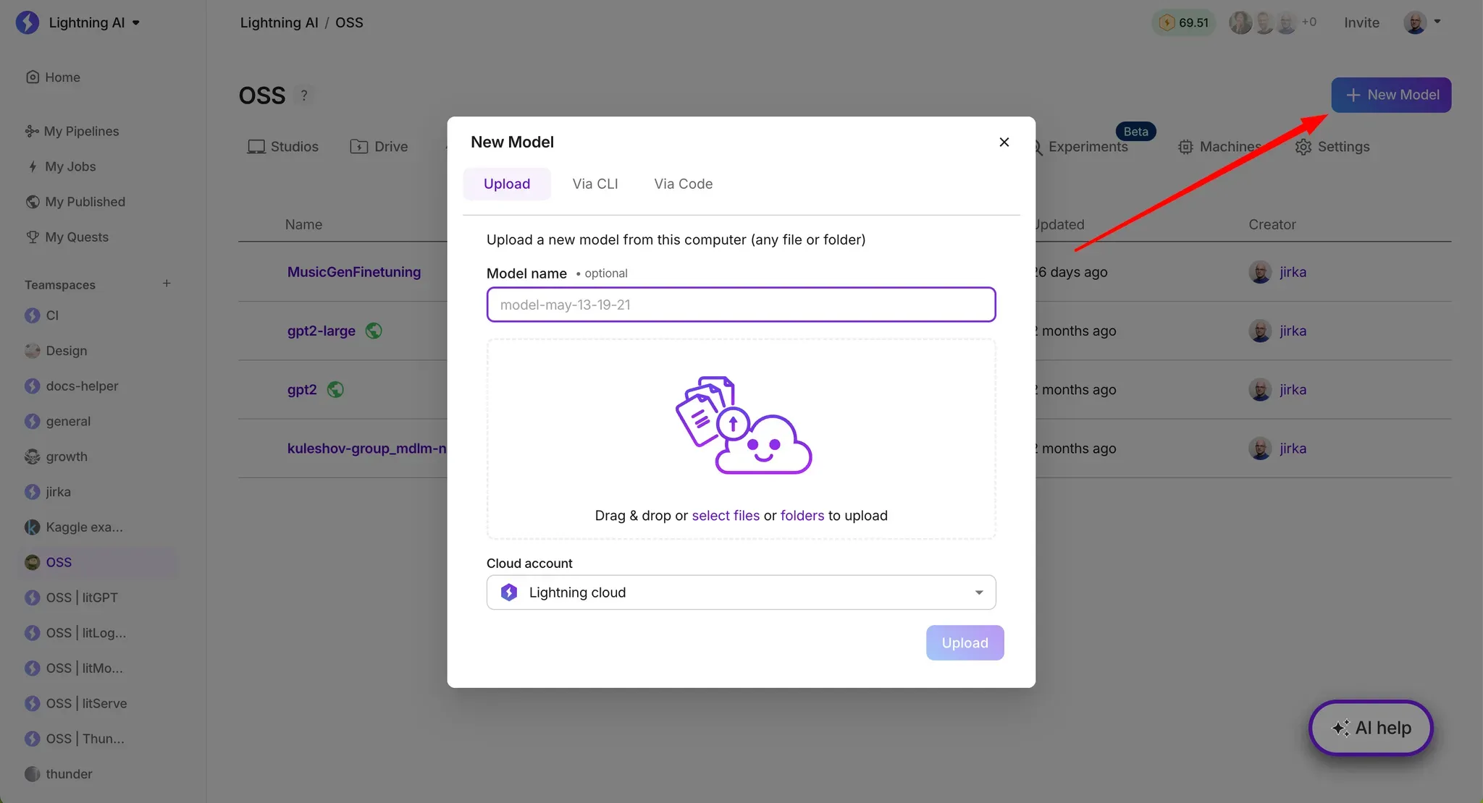This screenshot has width=1483, height=803.
Task: Select the OSS teamspace
Action: click(97, 562)
